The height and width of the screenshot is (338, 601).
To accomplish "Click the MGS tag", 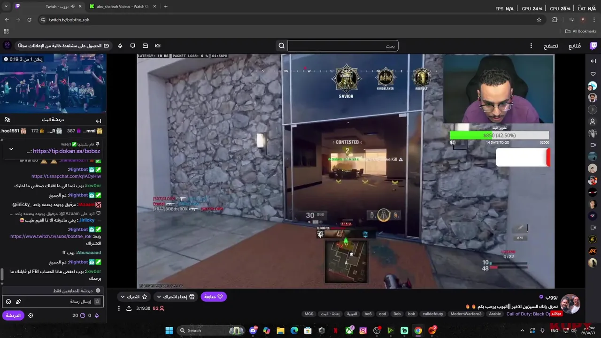I will click(309, 314).
